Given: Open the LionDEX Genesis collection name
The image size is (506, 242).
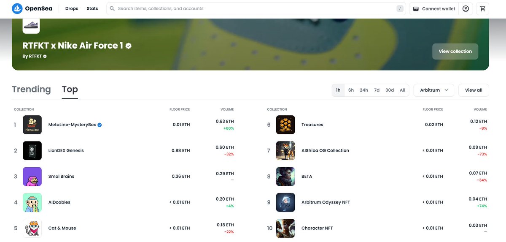Looking at the screenshot, I should pyautogui.click(x=66, y=150).
